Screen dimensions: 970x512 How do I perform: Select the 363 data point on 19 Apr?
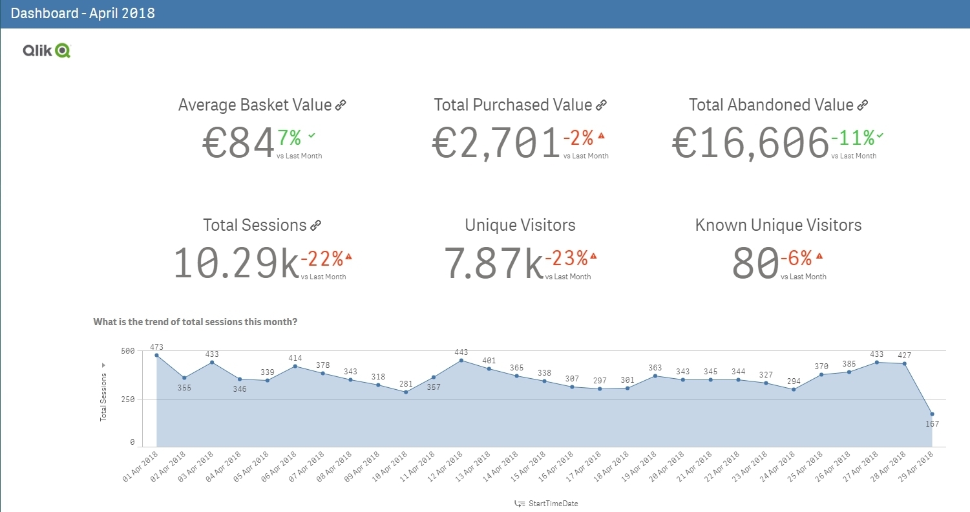[x=655, y=376]
